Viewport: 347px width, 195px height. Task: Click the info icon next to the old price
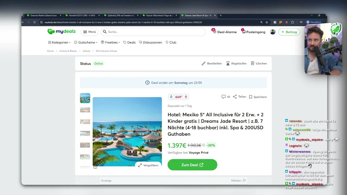point(204,145)
